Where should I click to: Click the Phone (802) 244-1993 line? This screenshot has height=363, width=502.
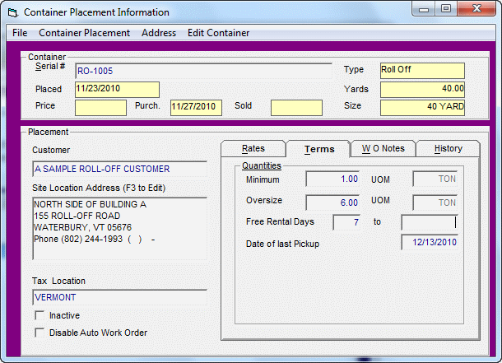95,239
